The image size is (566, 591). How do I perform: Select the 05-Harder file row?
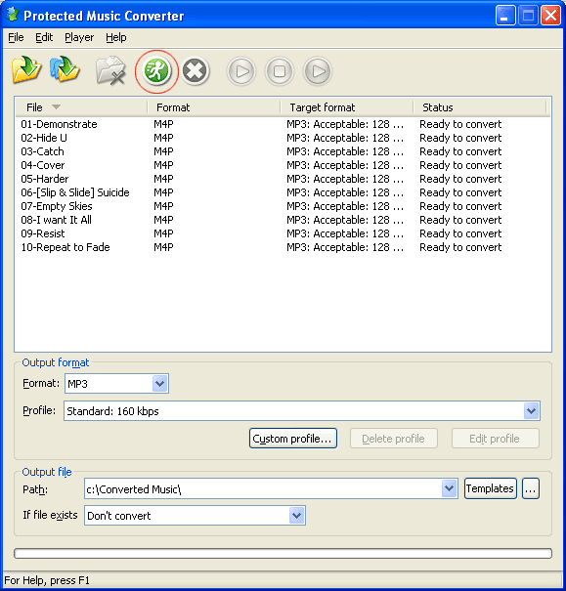283,179
